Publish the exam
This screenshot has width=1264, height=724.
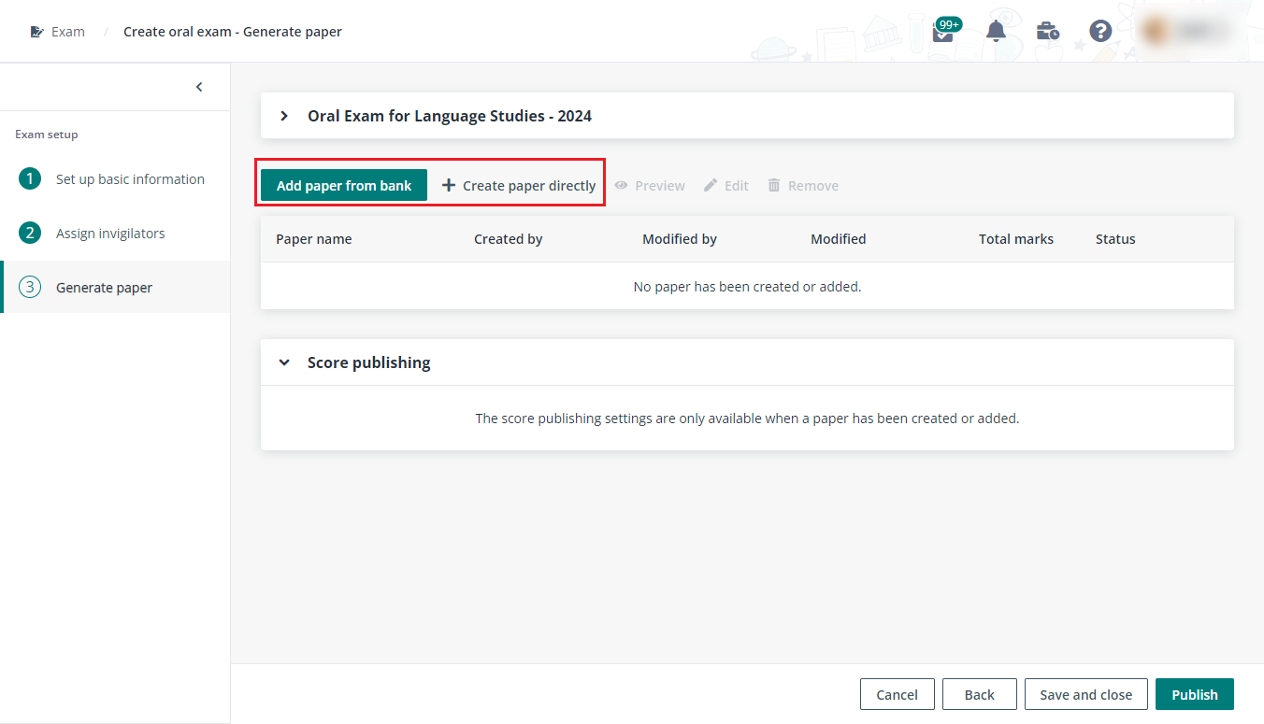click(1194, 694)
